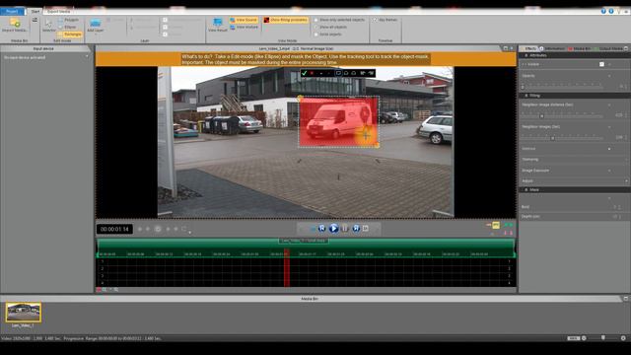The image size is (631, 355).
Task: Select the Ellipse edit mode
Action: [x=68, y=27]
